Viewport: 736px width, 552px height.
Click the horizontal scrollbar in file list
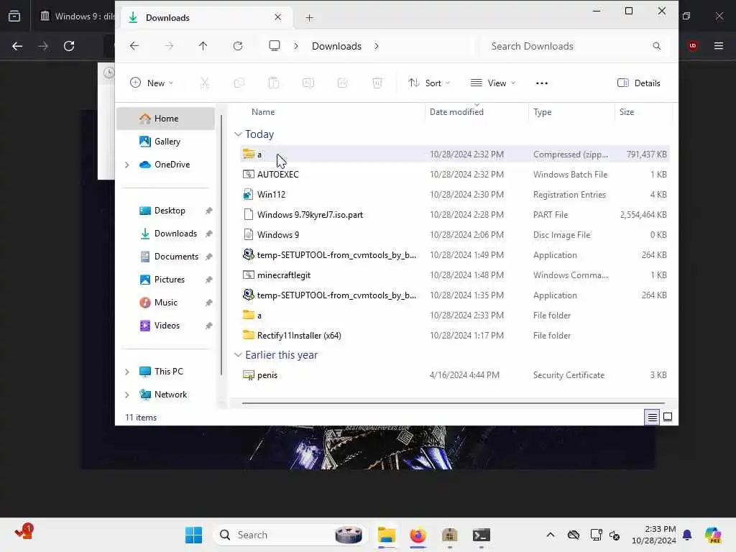click(453, 402)
